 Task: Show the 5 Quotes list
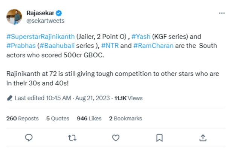click(58, 118)
